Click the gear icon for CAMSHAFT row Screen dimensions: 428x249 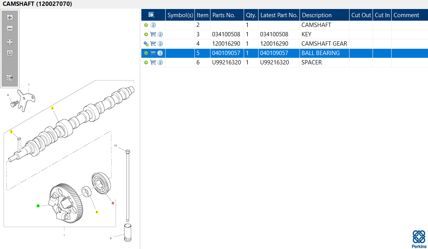(x=146, y=25)
